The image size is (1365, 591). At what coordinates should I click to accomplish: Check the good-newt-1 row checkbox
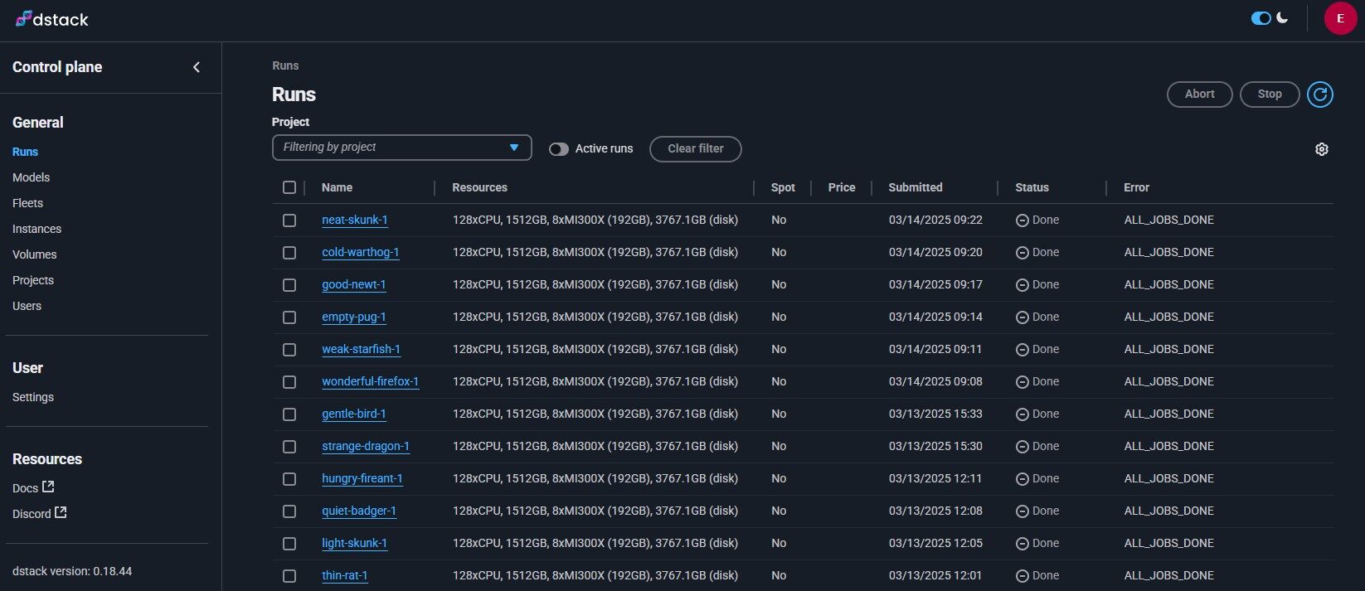pos(289,285)
